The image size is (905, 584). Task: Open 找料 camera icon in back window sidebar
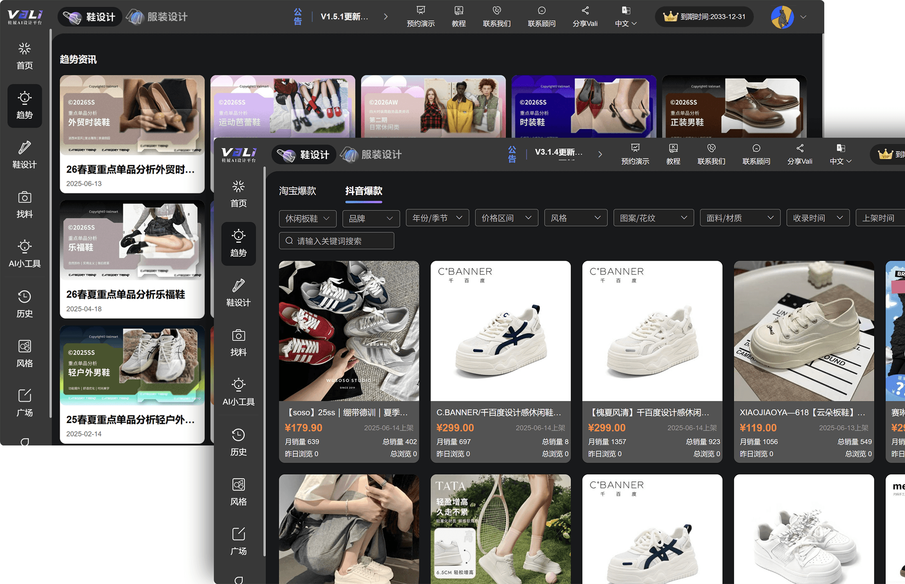tap(25, 197)
